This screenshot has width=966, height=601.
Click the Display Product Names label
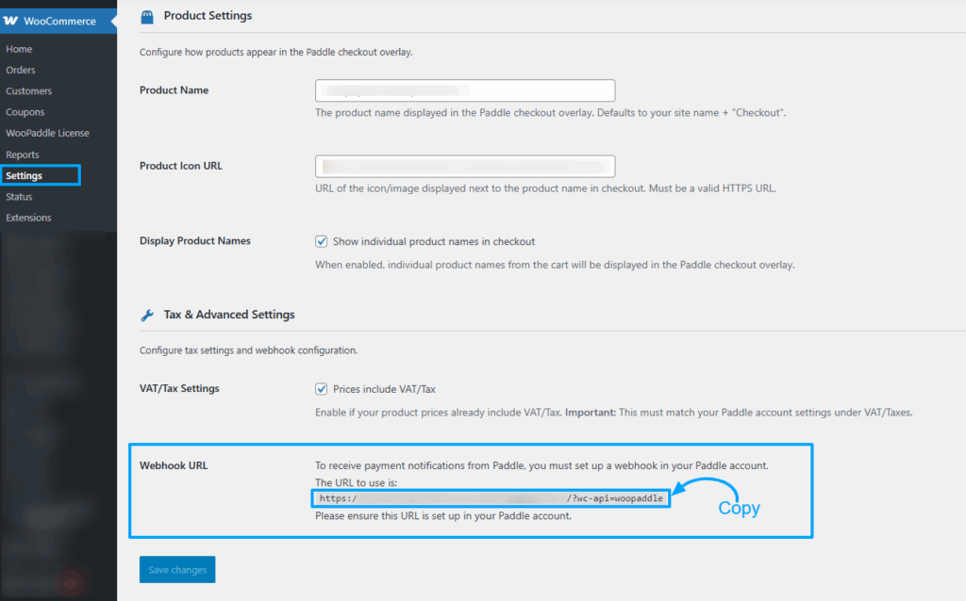(x=195, y=241)
